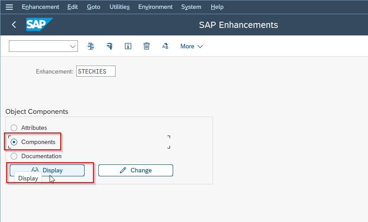Open the command field dropdown arrow

tap(73, 46)
